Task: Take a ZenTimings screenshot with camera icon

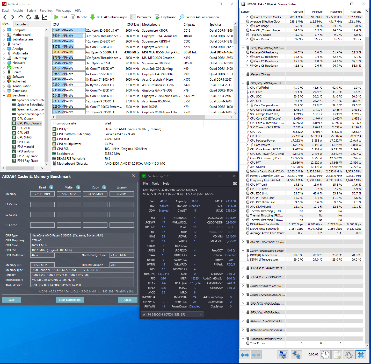Action: [235, 183]
